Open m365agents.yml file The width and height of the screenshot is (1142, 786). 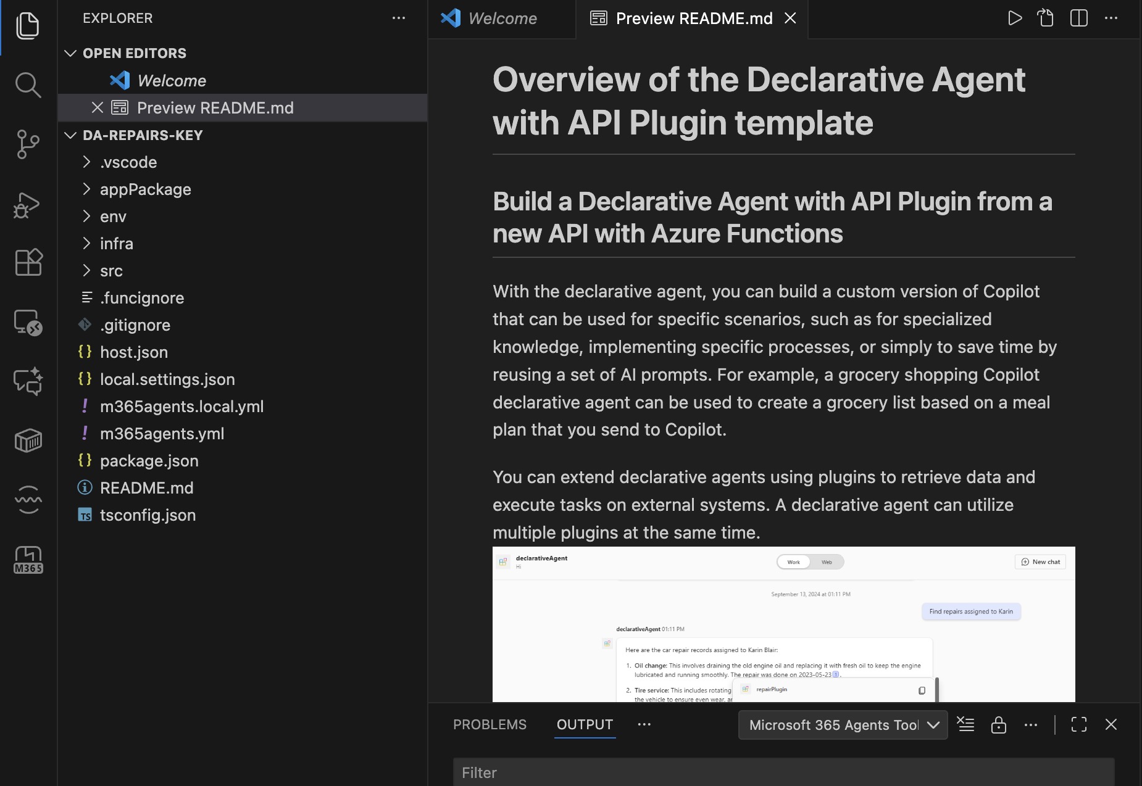(243, 434)
